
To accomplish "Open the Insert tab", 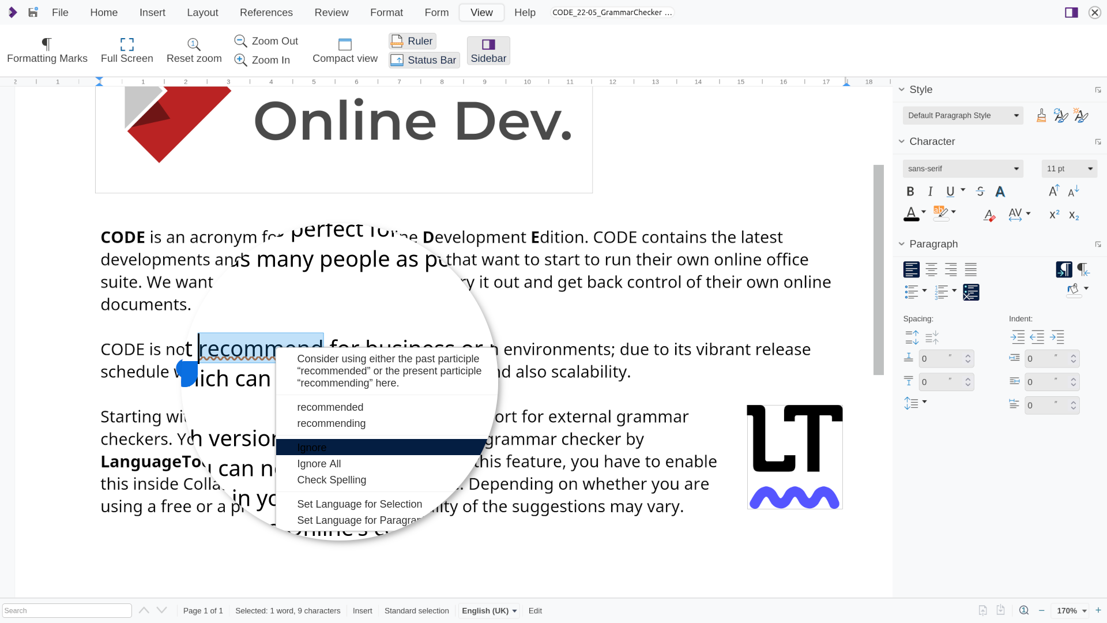I will pyautogui.click(x=152, y=12).
